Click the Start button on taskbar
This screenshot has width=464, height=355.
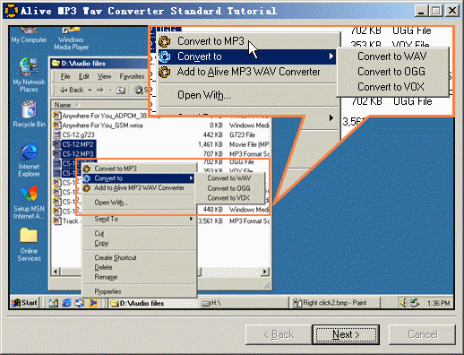pyautogui.click(x=25, y=303)
